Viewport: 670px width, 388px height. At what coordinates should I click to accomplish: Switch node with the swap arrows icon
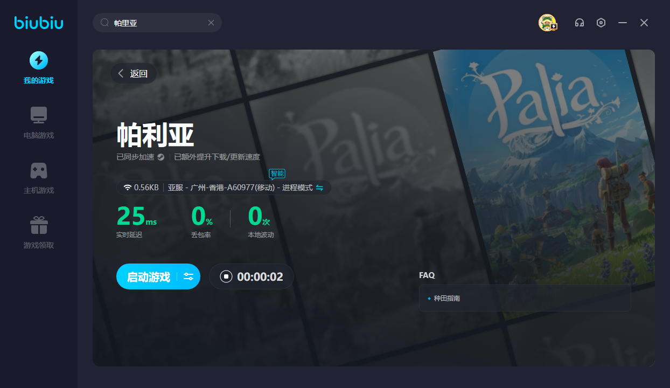pos(319,188)
